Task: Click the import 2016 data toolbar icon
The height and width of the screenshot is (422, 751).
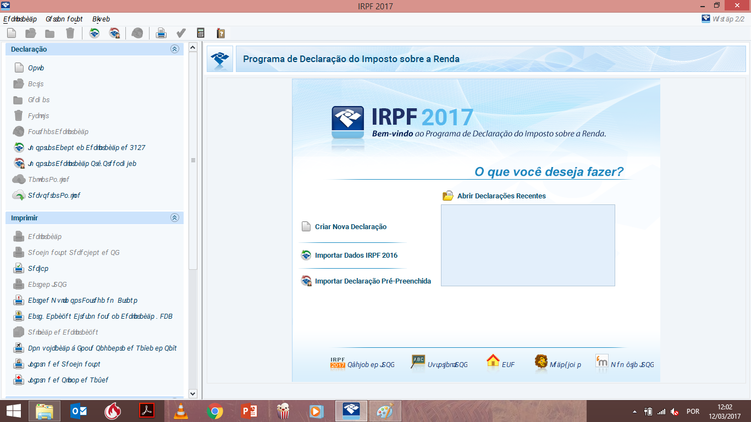Action: point(95,34)
